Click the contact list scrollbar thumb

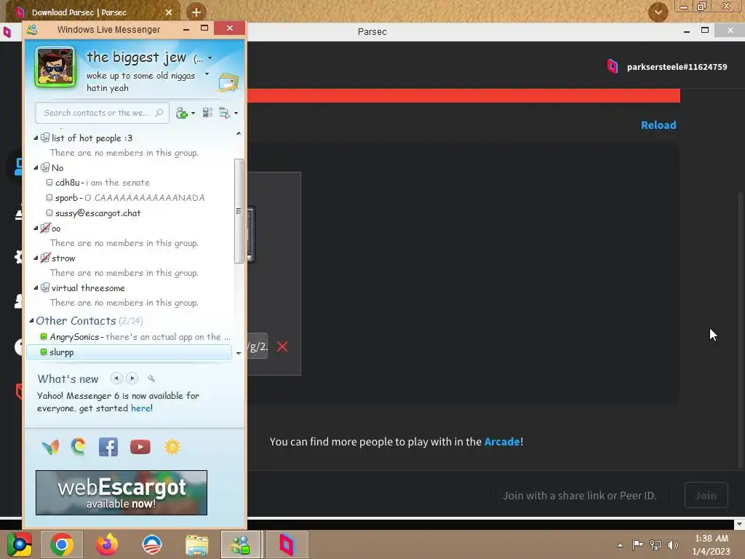click(239, 211)
